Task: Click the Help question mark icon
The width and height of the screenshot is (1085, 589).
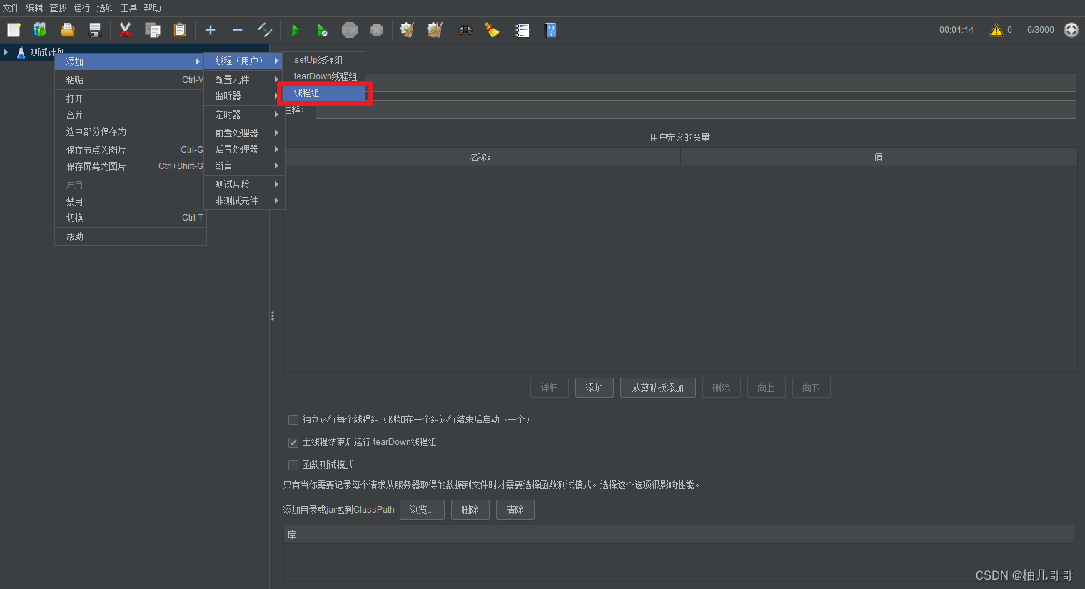Action: tap(550, 30)
